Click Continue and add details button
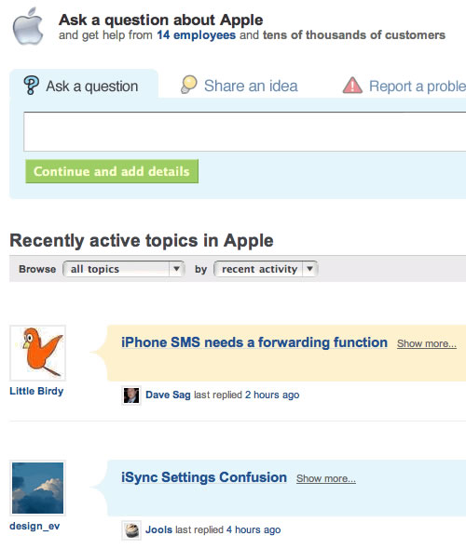The width and height of the screenshot is (466, 549). pos(112,171)
